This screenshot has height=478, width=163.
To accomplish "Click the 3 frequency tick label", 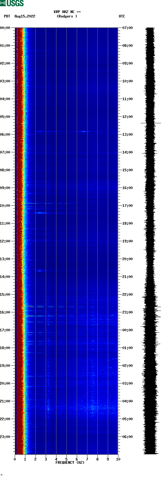I will click(x=46, y=459).
